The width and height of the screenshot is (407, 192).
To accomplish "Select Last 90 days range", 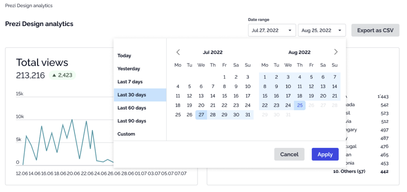I will click(x=132, y=121).
